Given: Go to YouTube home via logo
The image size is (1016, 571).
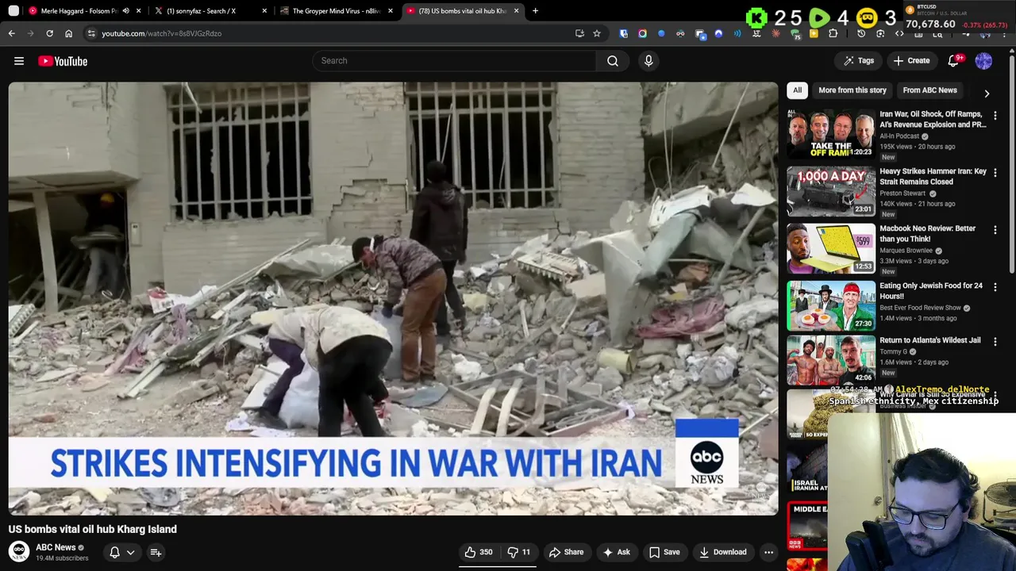Looking at the screenshot, I should click(x=63, y=61).
